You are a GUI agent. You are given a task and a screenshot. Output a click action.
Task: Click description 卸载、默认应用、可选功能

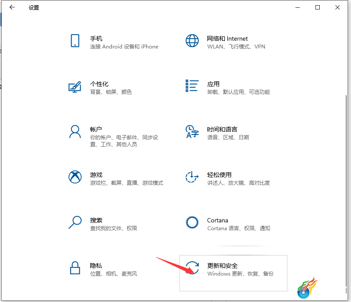238,92
